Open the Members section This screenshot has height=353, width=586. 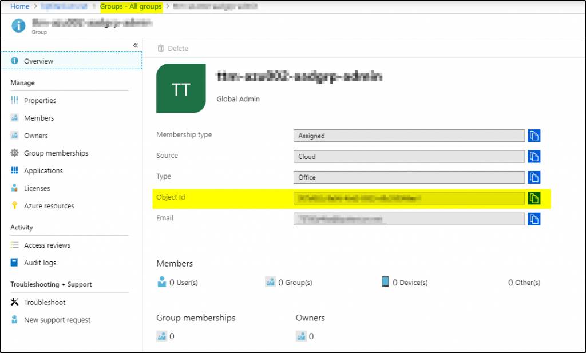click(39, 118)
